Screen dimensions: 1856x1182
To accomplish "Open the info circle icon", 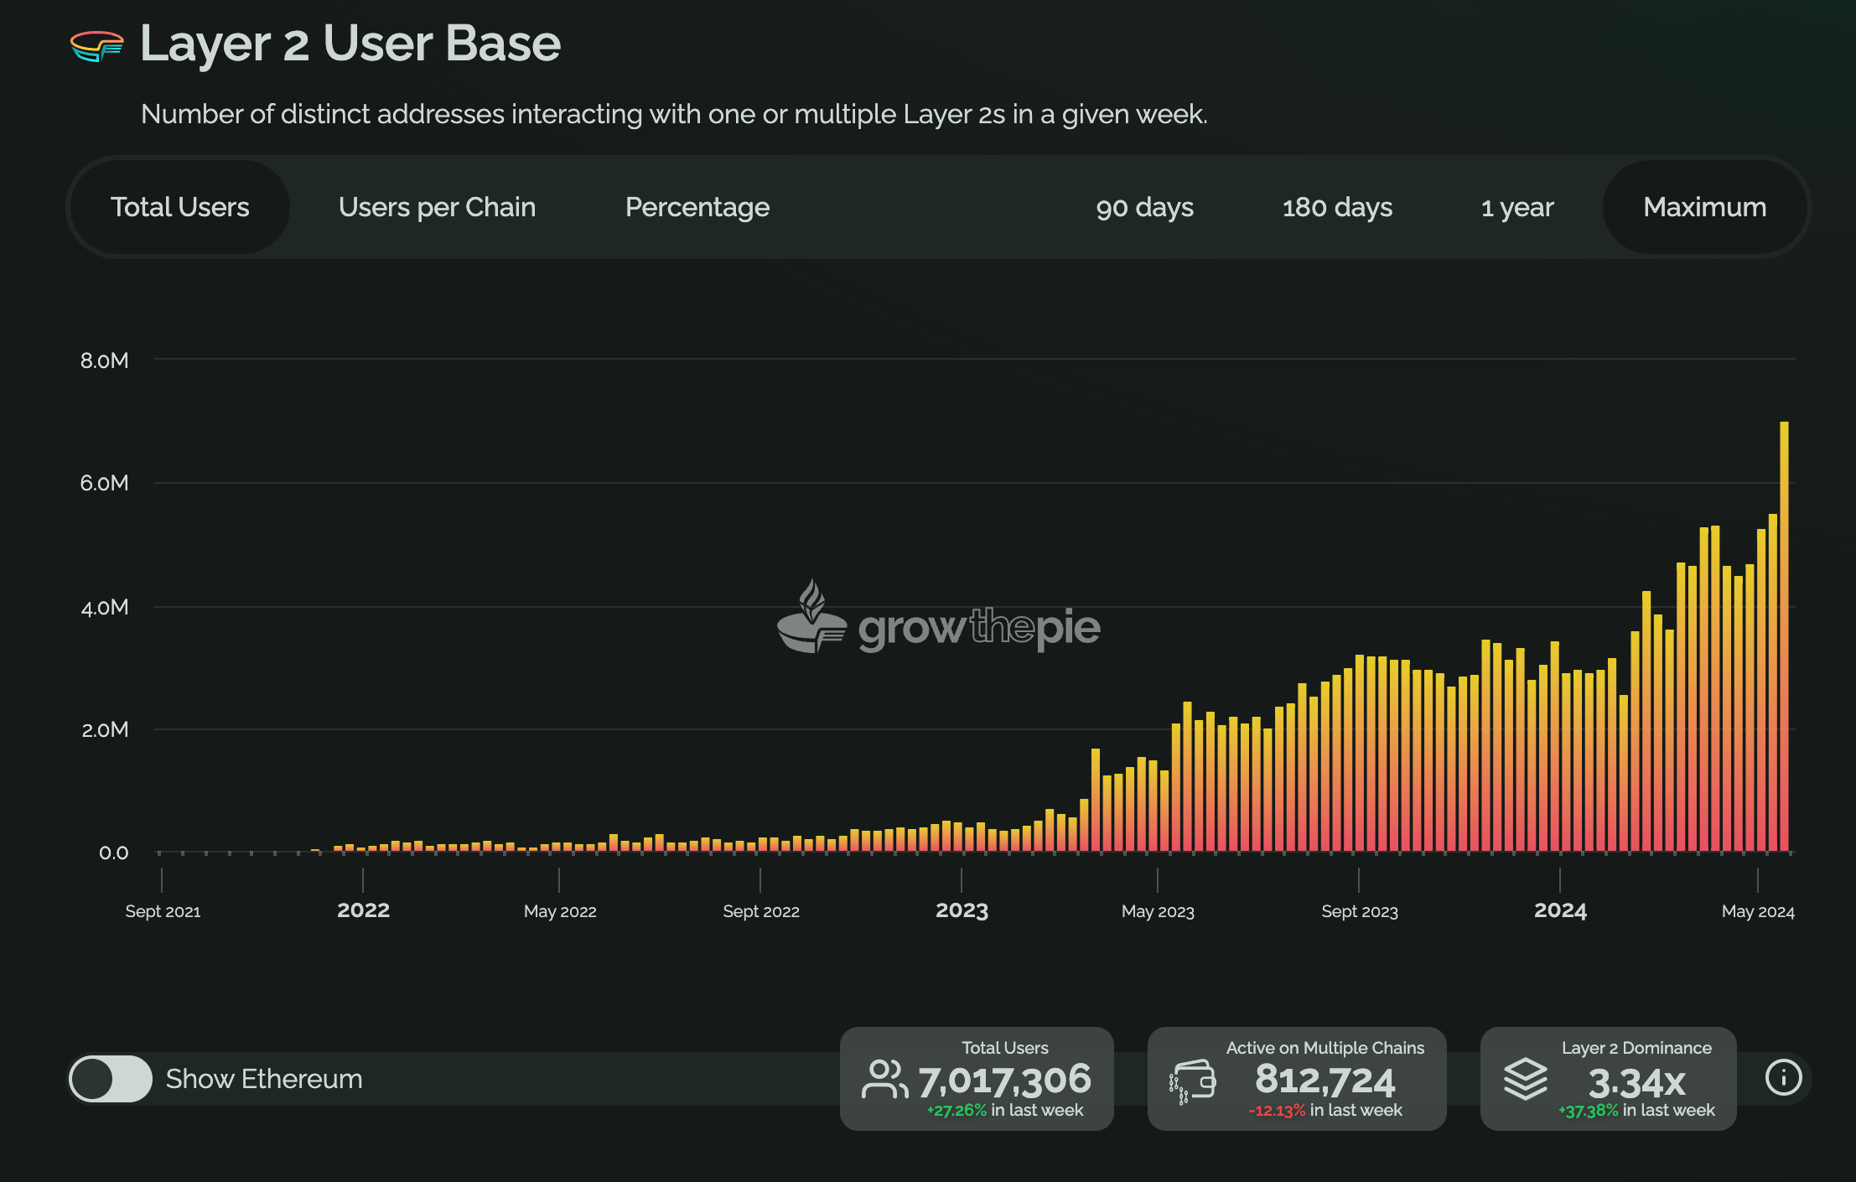I will click(1782, 1077).
